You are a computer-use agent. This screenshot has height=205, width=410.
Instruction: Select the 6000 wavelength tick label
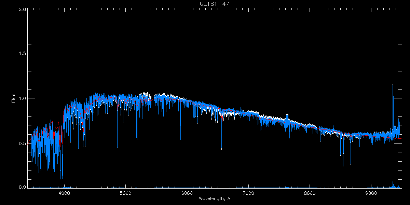[x=187, y=193]
